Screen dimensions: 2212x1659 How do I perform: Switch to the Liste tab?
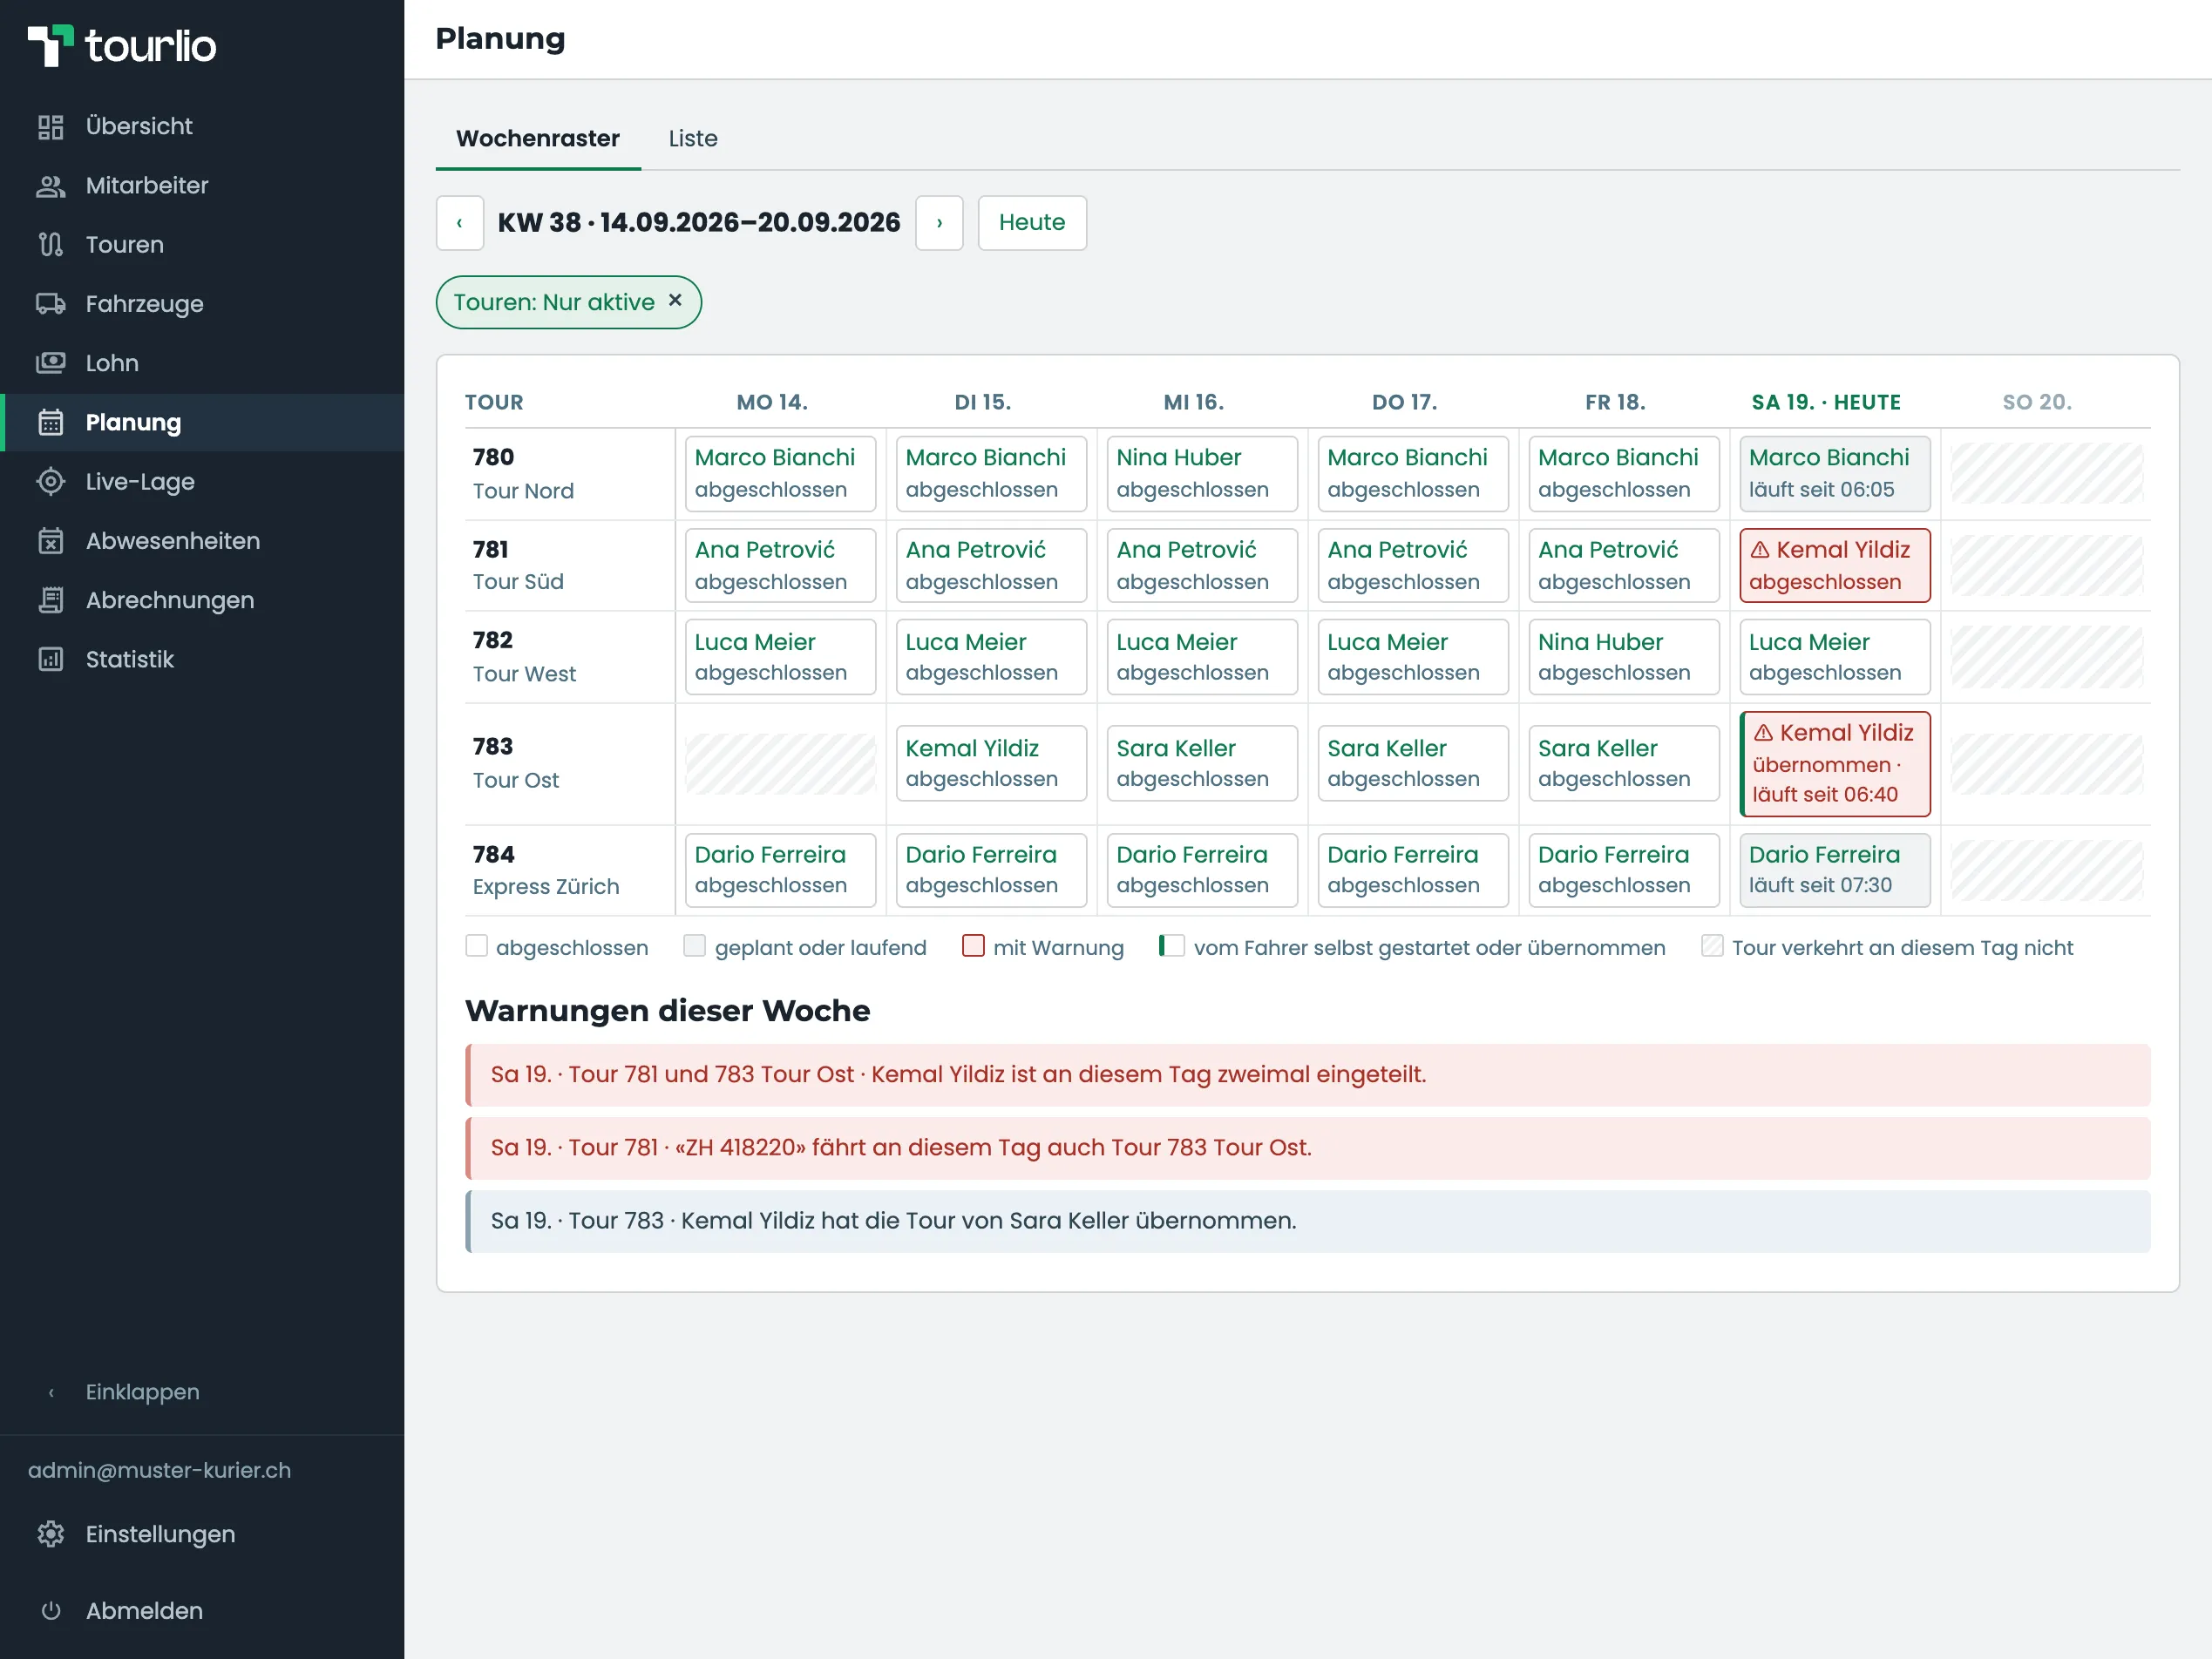[x=693, y=139]
